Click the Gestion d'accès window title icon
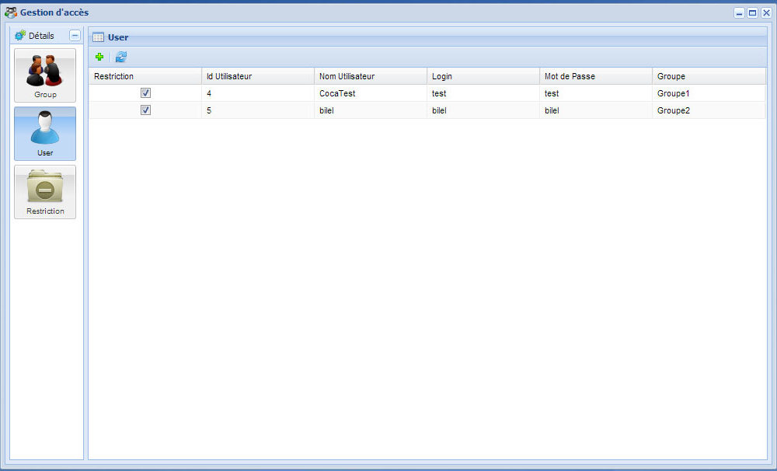Image resolution: width=777 pixels, height=471 pixels. pos(11,12)
